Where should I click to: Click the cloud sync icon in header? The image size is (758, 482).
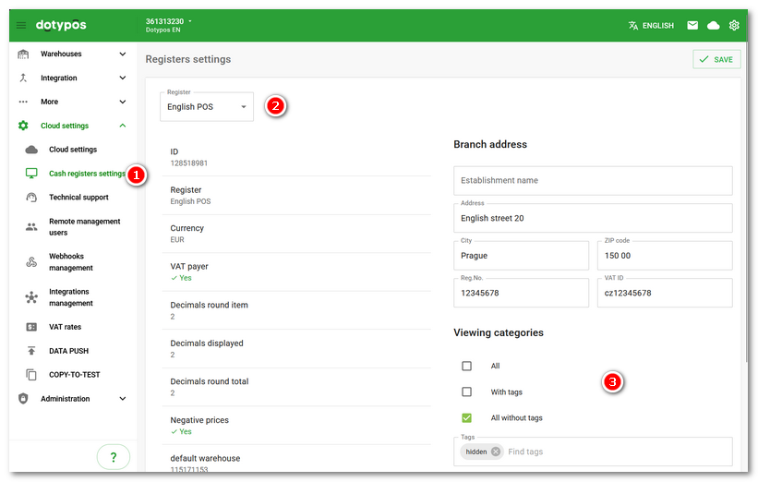point(714,25)
